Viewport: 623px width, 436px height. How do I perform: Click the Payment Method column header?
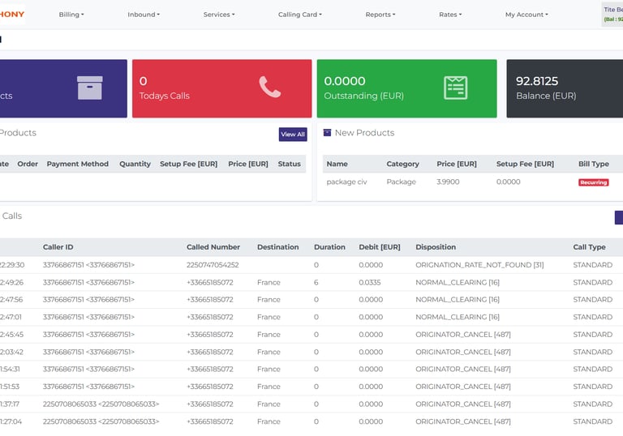pos(78,164)
